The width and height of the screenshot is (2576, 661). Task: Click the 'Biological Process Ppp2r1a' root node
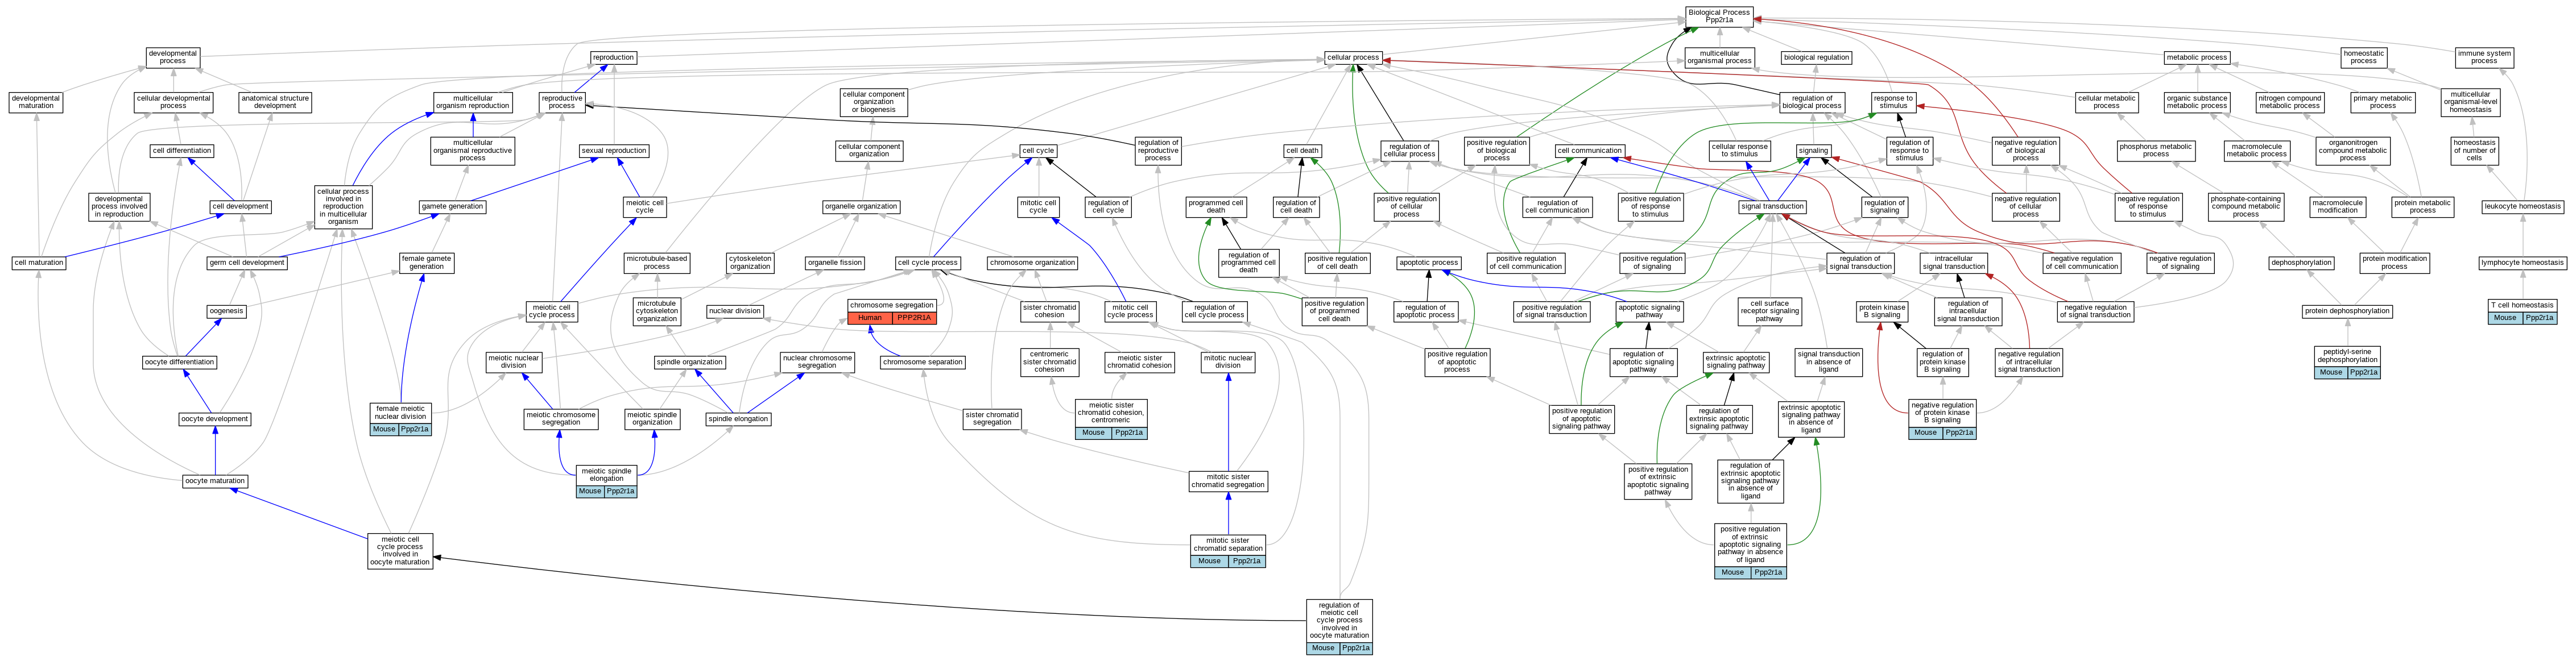pyautogui.click(x=1719, y=16)
